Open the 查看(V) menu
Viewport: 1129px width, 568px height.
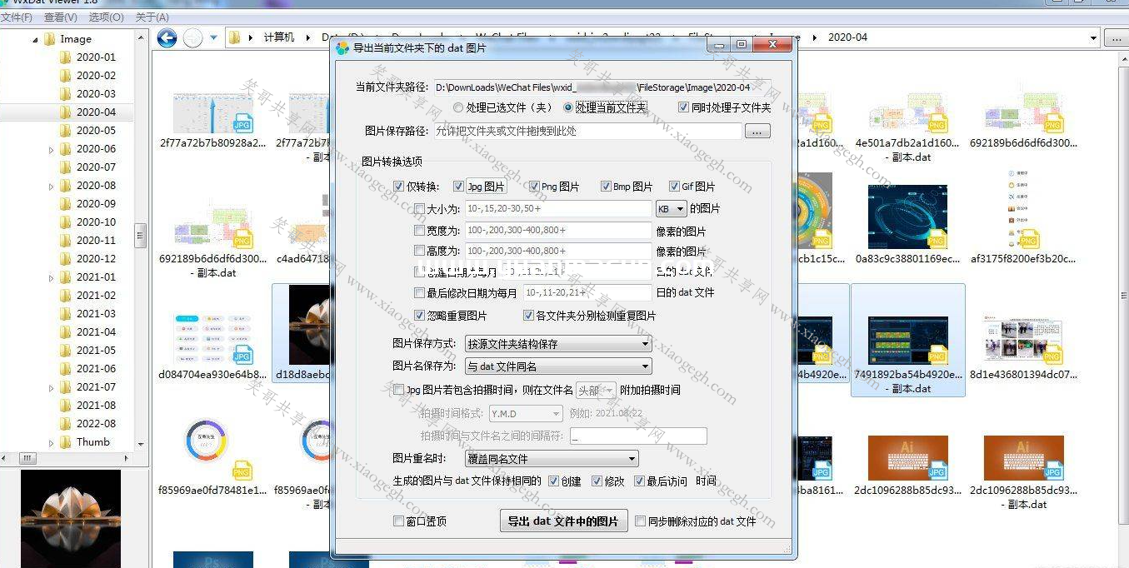[x=60, y=17]
